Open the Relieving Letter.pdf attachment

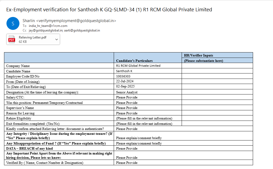pyautogui.click(x=33, y=40)
